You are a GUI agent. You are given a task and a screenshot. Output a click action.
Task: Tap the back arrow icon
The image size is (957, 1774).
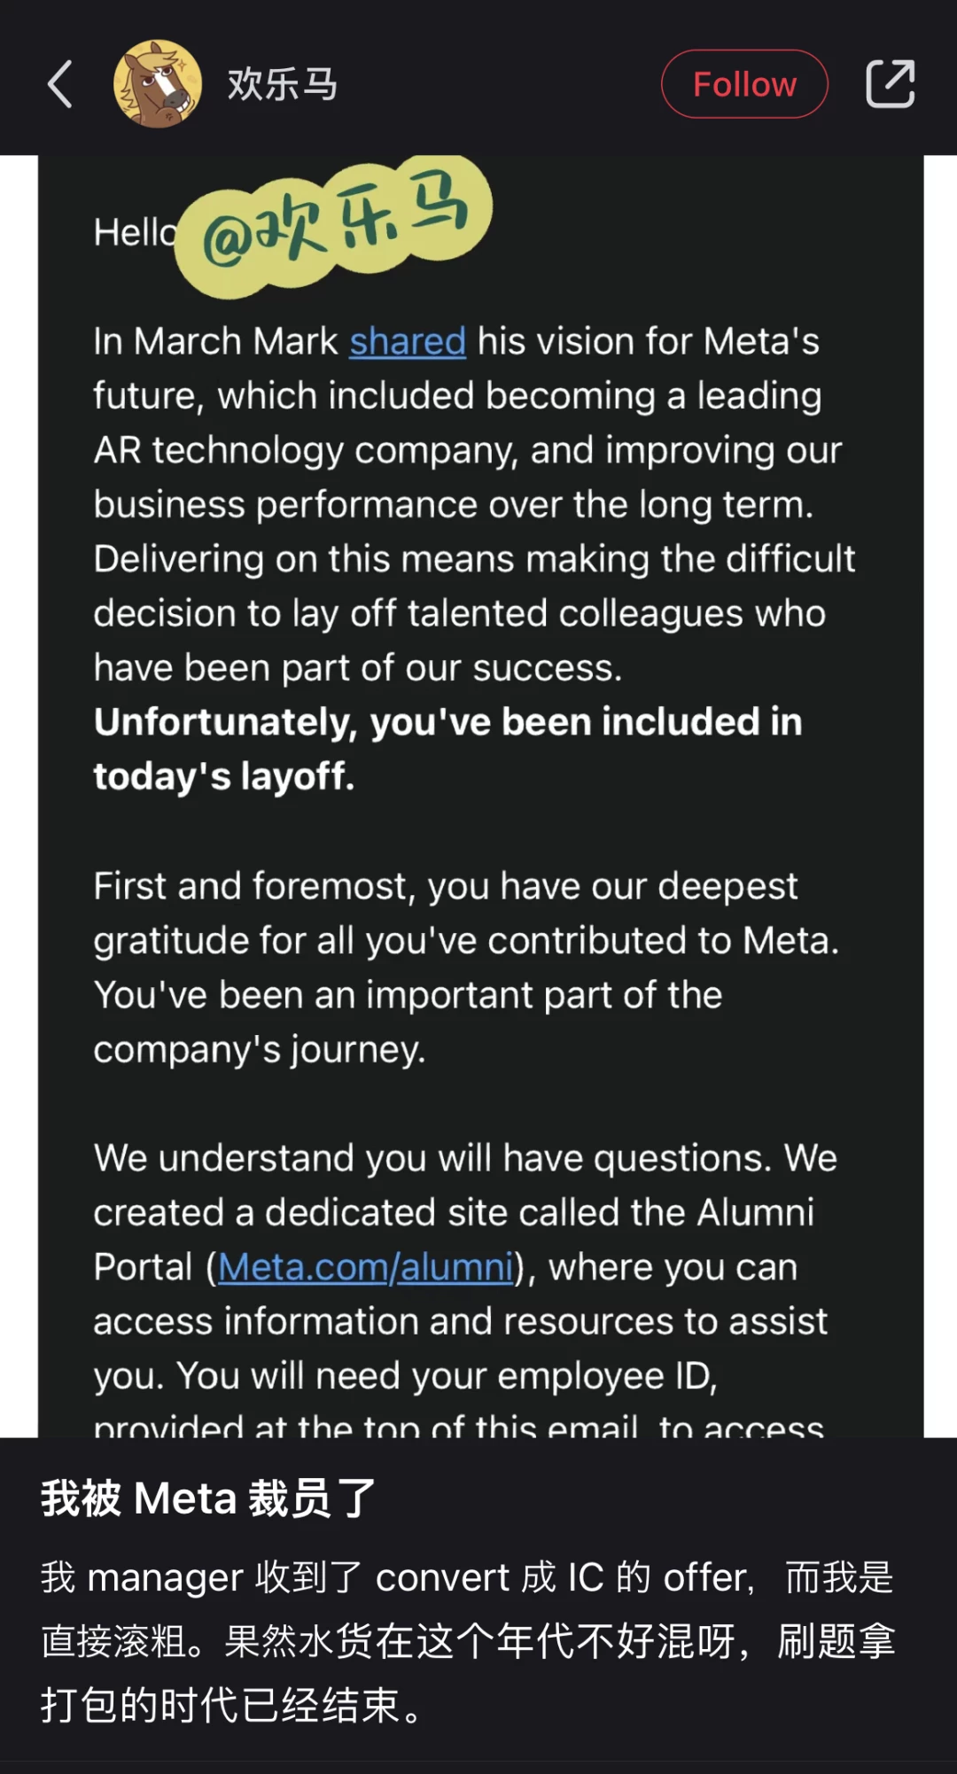(x=59, y=84)
